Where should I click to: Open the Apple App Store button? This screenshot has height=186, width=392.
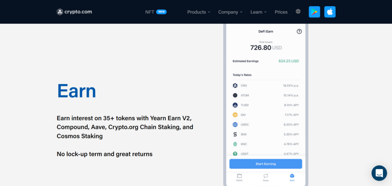pos(330,12)
